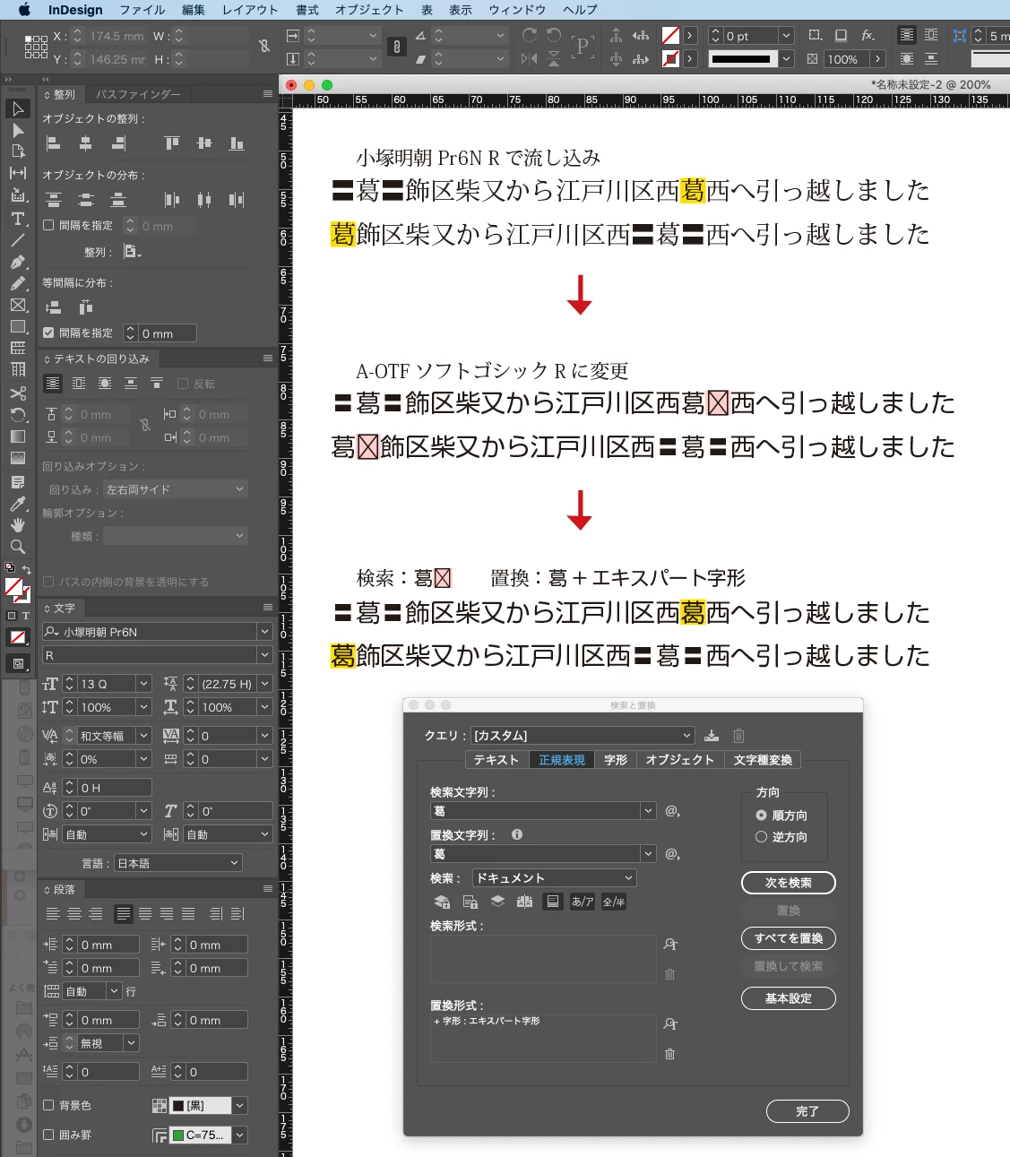Select the Zoom magnifier tool

[x=18, y=547]
